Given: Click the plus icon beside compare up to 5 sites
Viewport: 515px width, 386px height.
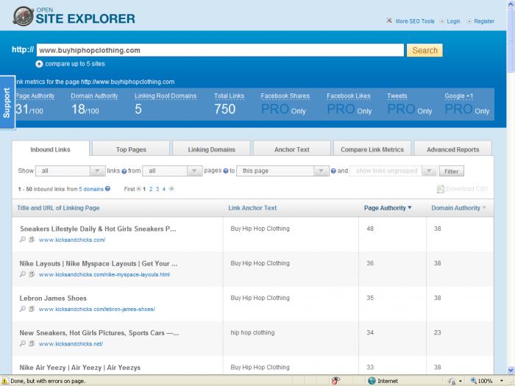Looking at the screenshot, I should [39, 64].
